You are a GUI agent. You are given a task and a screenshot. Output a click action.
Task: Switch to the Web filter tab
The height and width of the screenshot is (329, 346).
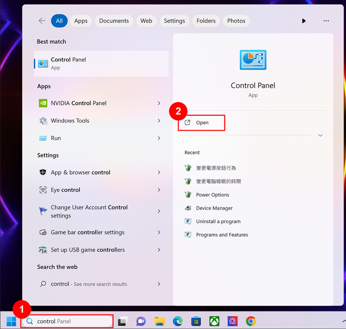click(146, 21)
